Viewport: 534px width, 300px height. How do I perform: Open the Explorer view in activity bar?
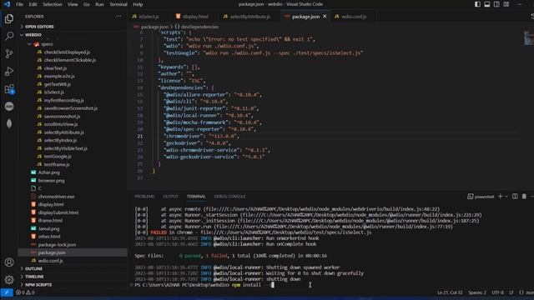(x=9, y=18)
